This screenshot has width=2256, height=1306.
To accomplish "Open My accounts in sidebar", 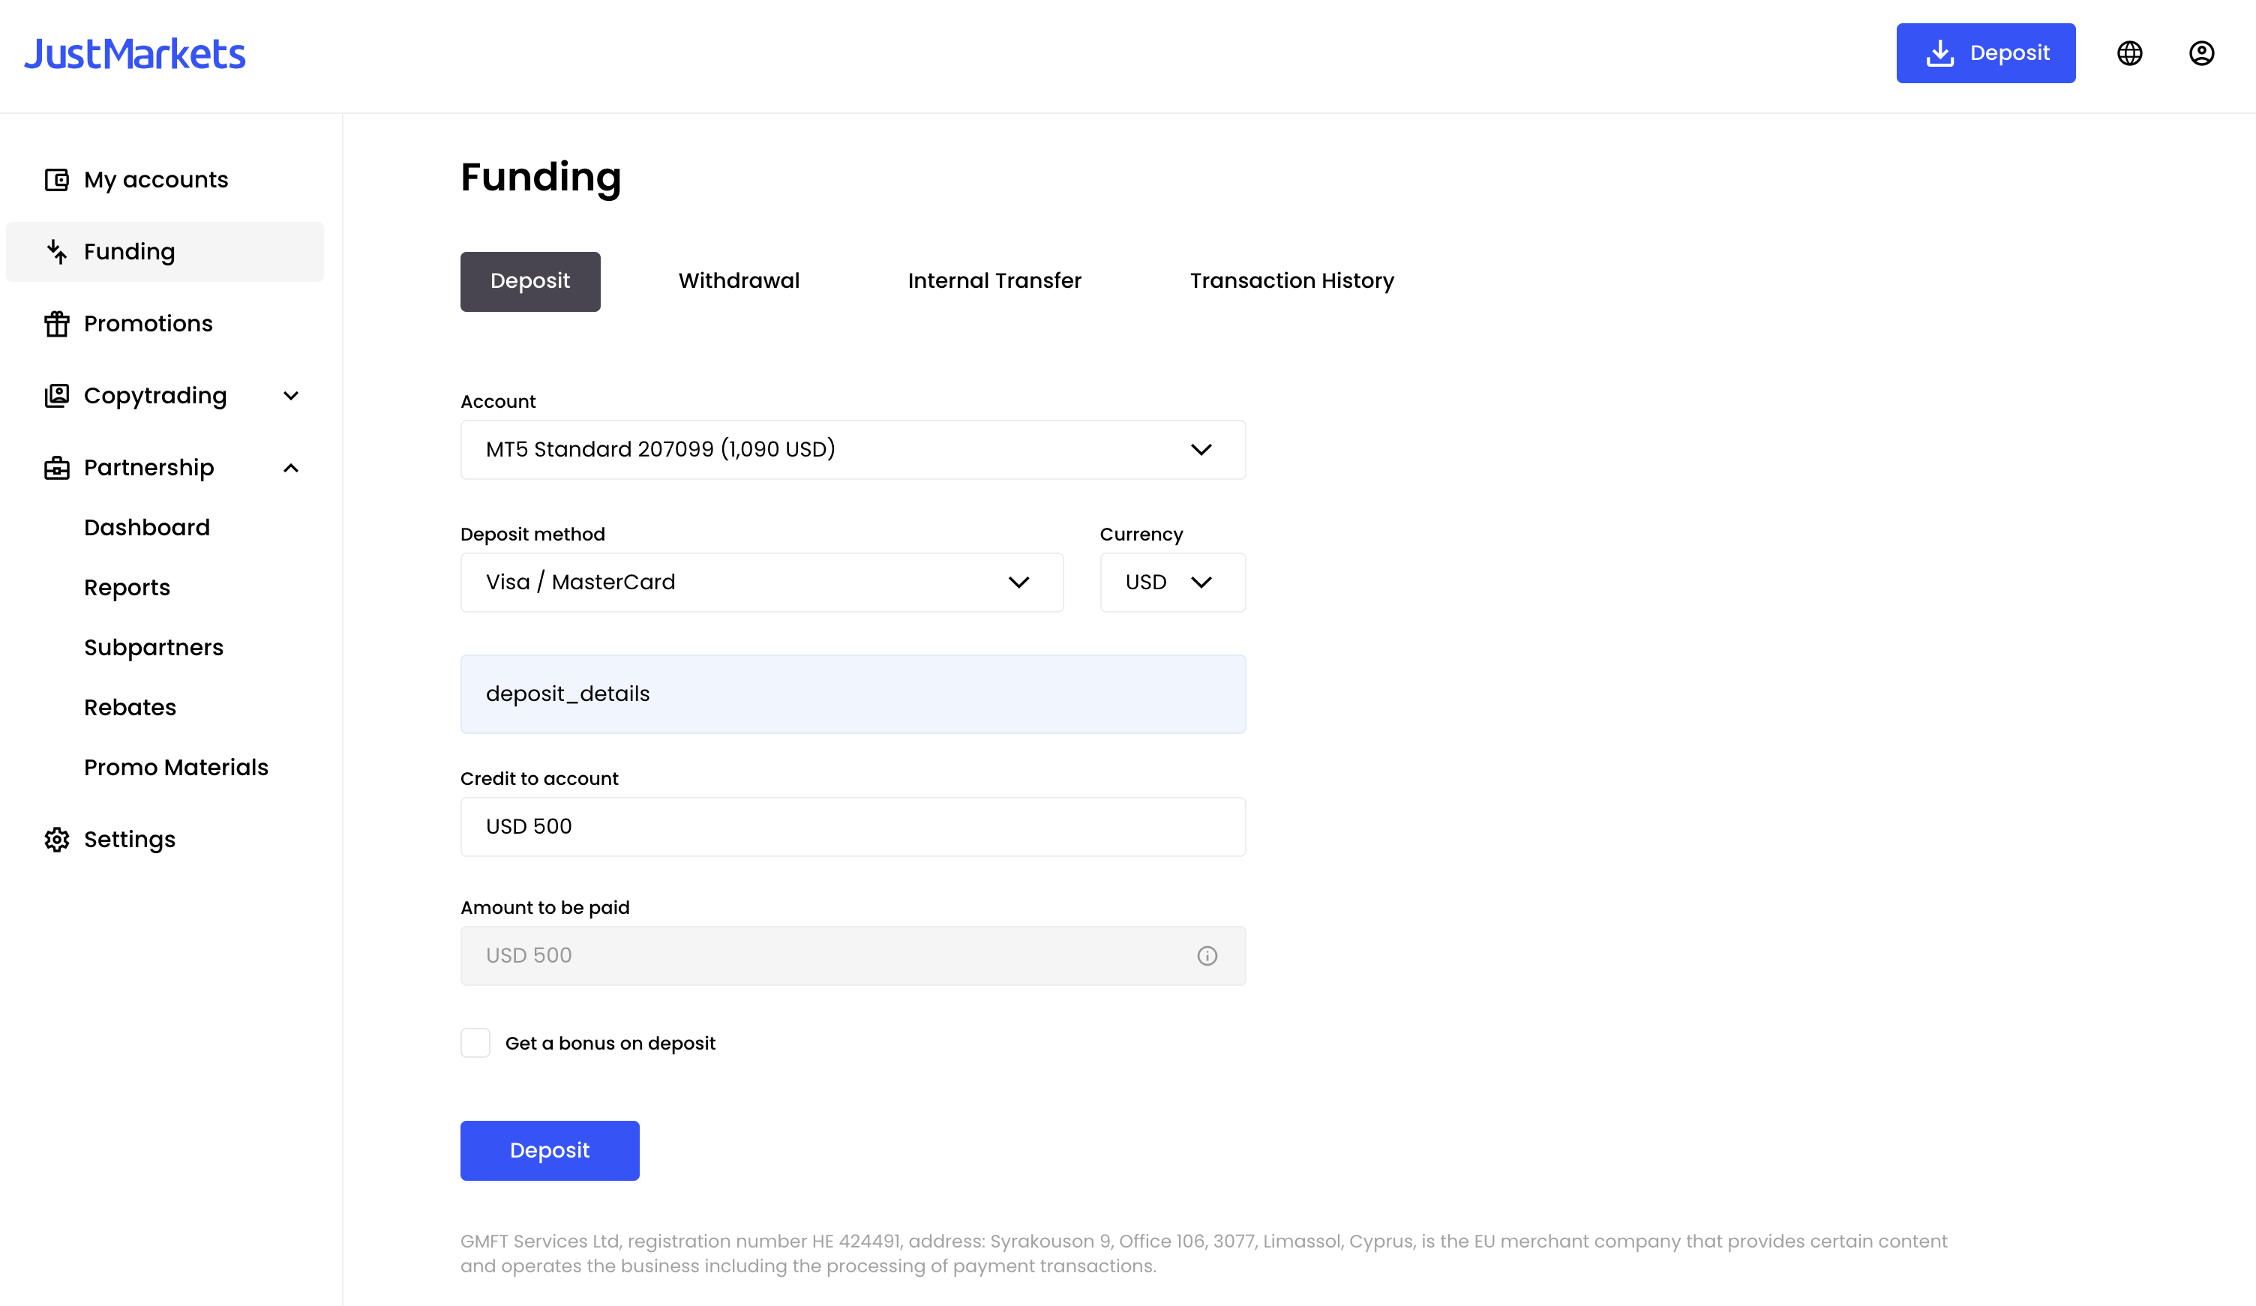I will [x=165, y=180].
